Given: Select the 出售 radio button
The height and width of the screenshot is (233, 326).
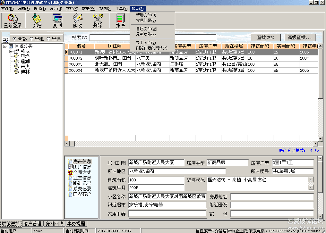Looking at the screenshot, I should point(48,39).
